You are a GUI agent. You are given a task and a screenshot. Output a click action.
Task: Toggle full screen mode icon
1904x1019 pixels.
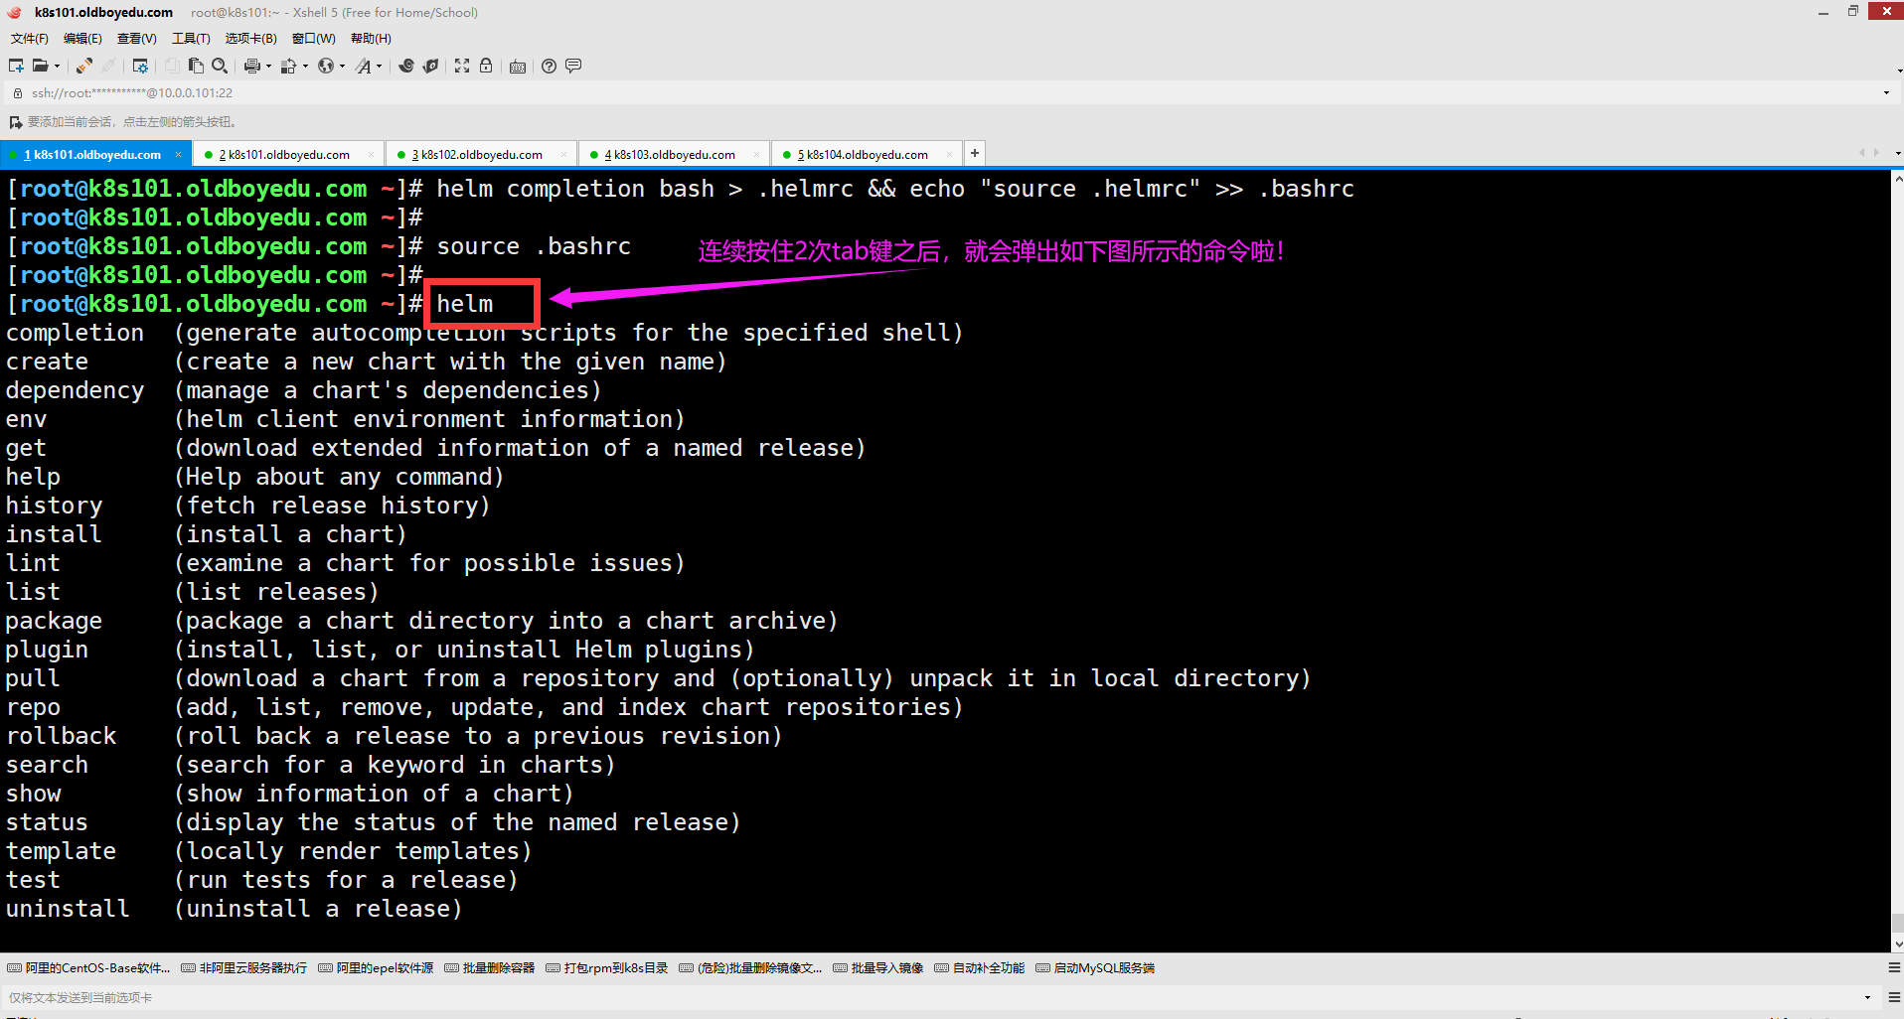click(462, 67)
